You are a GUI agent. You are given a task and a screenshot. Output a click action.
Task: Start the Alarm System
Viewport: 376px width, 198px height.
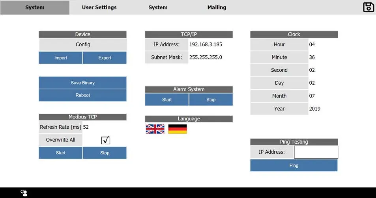167,100
